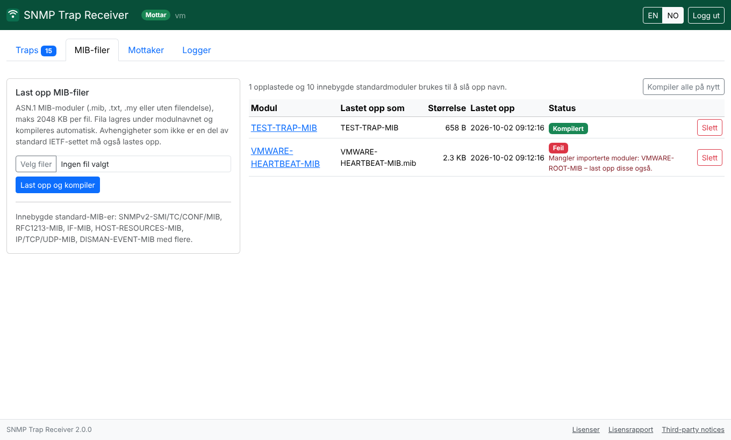This screenshot has height=440, width=731.
Task: Switch language to EN
Action: tap(653, 16)
